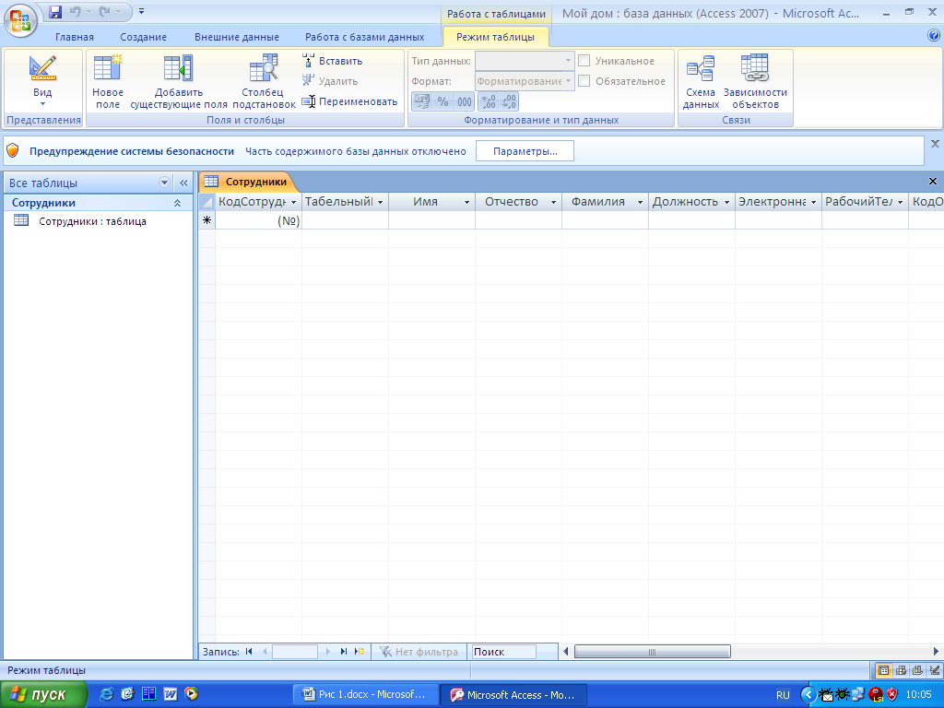Customize quick access toolbar dropdown

(x=141, y=11)
